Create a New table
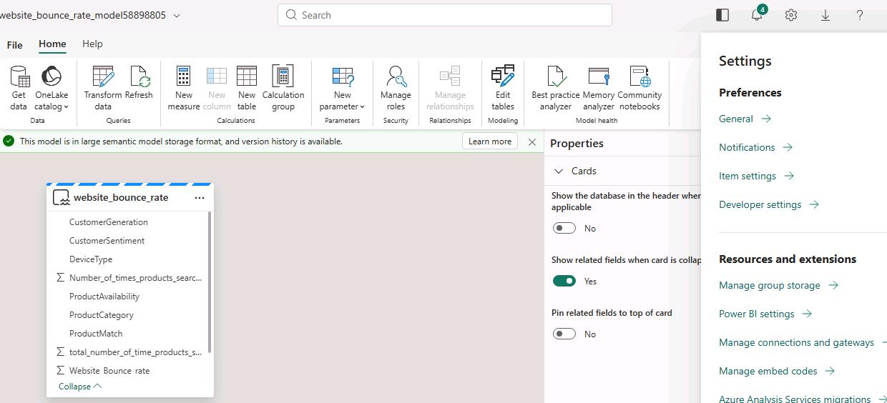Image resolution: width=887 pixels, height=403 pixels. [x=247, y=88]
